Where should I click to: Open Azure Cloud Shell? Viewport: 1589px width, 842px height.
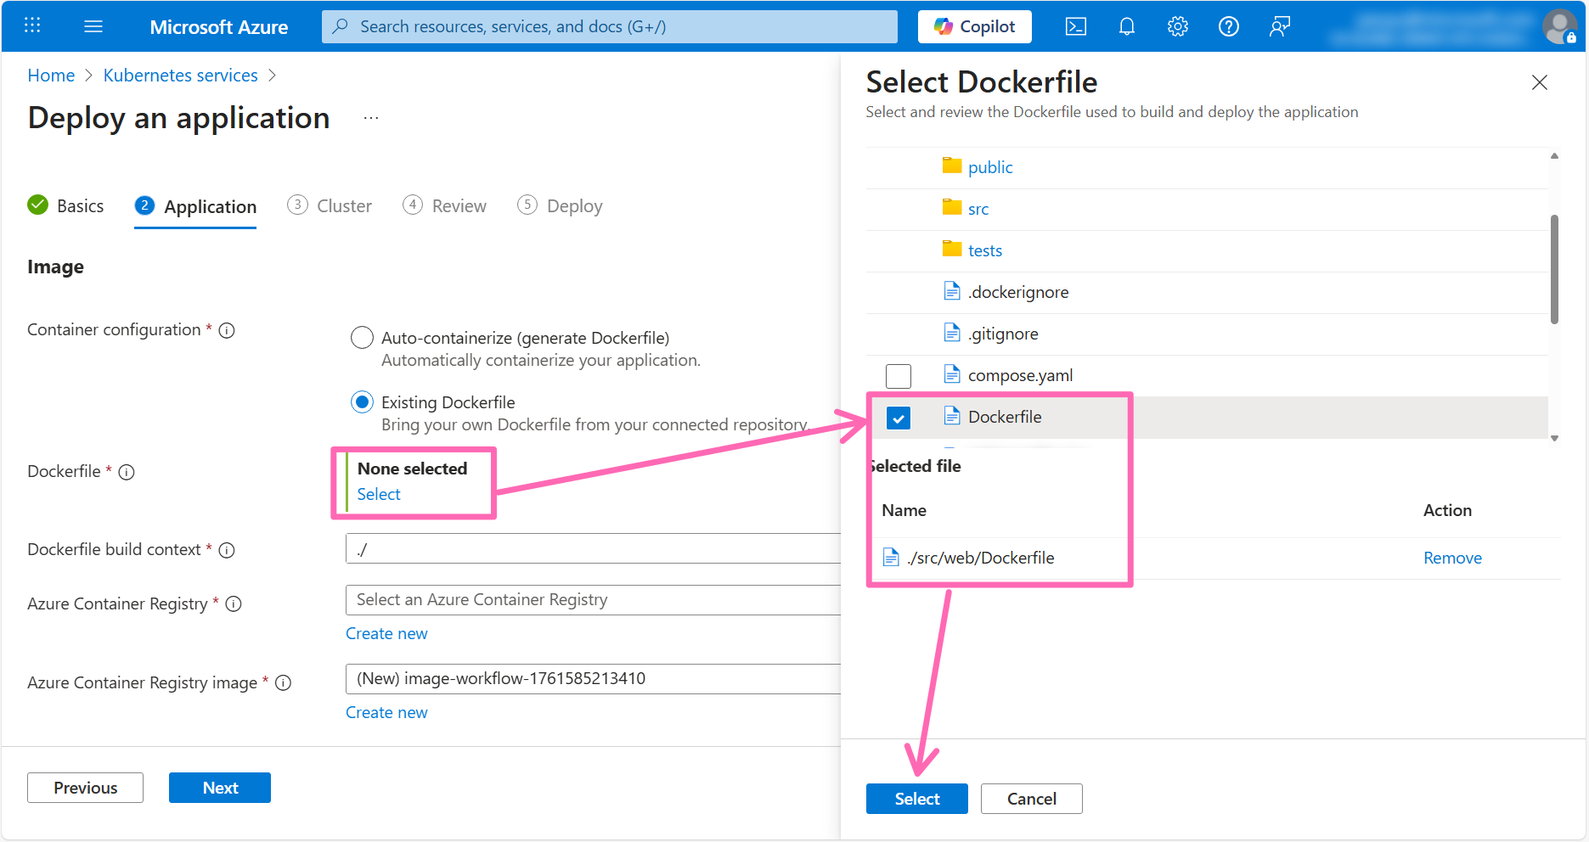(1075, 26)
